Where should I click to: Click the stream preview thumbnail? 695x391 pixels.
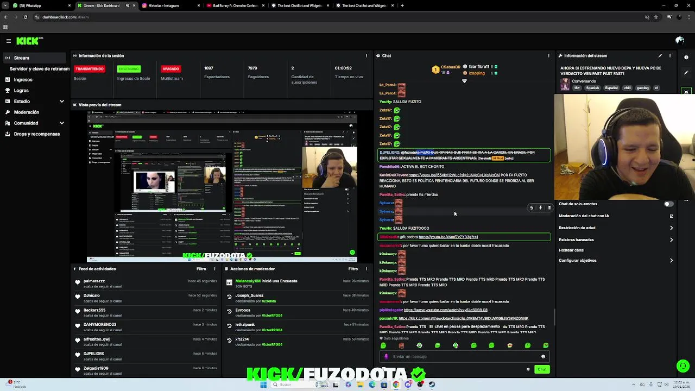pyautogui.click(x=222, y=186)
